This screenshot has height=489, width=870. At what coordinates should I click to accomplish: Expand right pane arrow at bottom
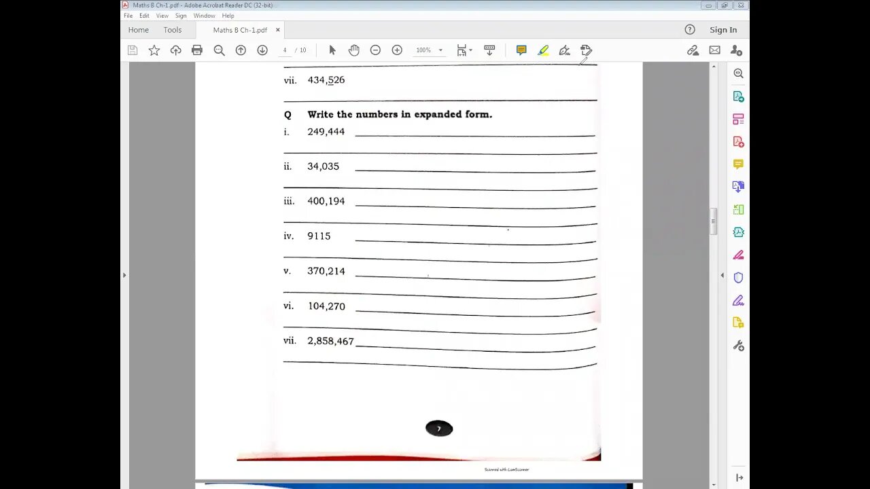click(x=739, y=478)
